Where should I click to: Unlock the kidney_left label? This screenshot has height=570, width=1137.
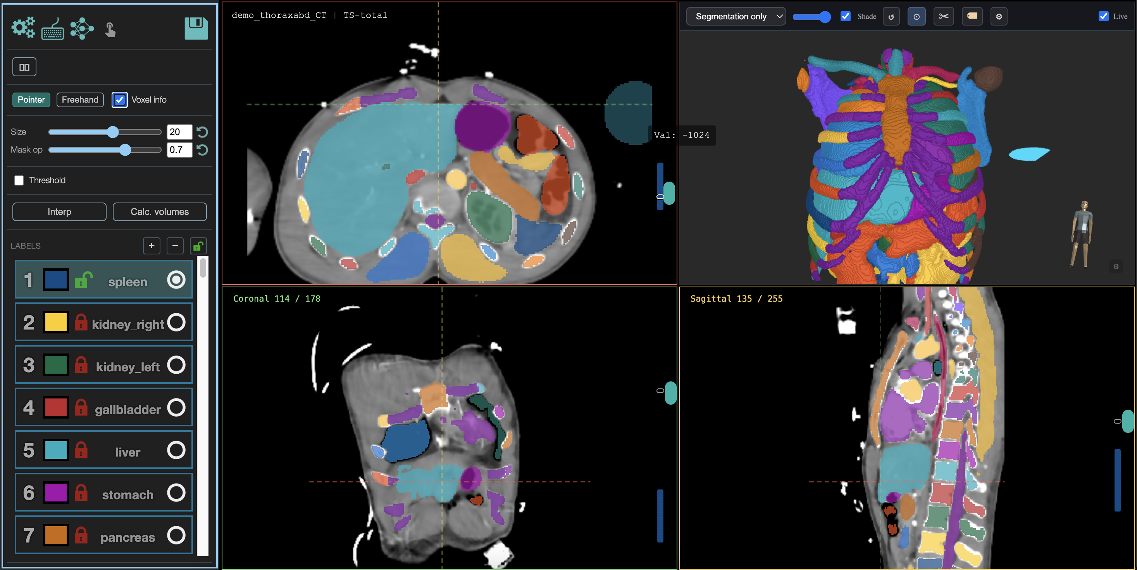click(x=81, y=365)
